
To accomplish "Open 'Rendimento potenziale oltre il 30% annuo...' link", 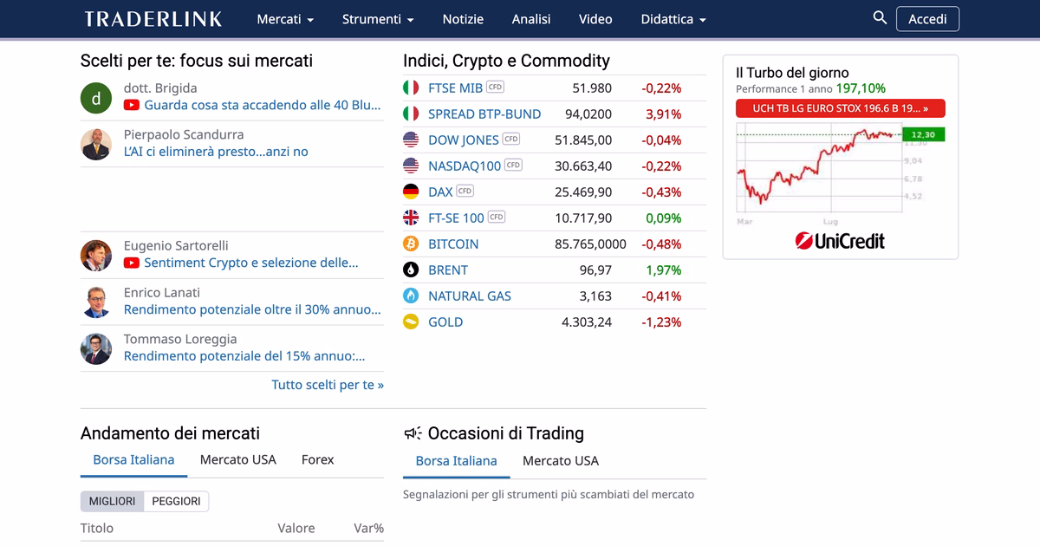I will (252, 309).
